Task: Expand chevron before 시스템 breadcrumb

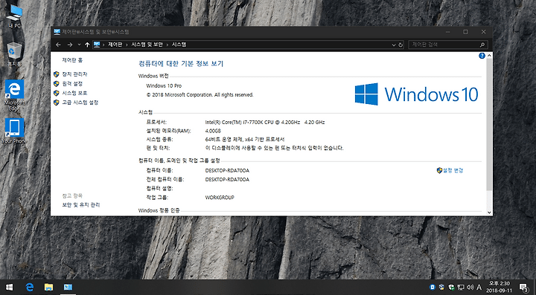Action: pos(167,45)
